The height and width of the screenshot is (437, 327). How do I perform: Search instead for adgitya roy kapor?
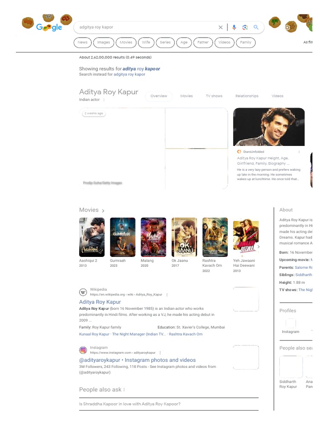(x=129, y=74)
